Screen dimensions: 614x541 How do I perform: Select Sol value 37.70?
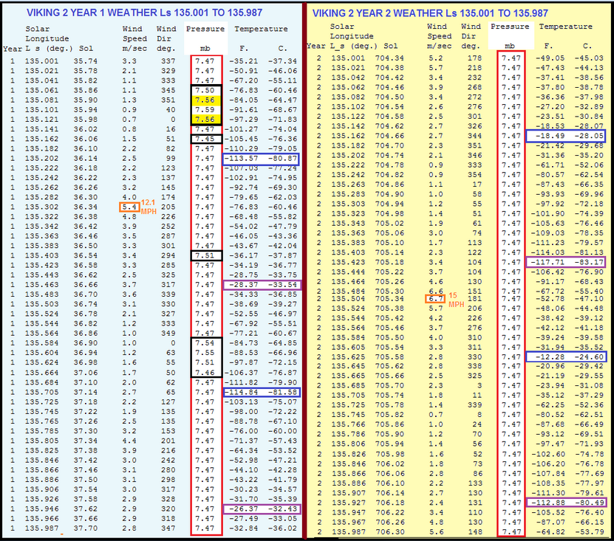point(86,528)
